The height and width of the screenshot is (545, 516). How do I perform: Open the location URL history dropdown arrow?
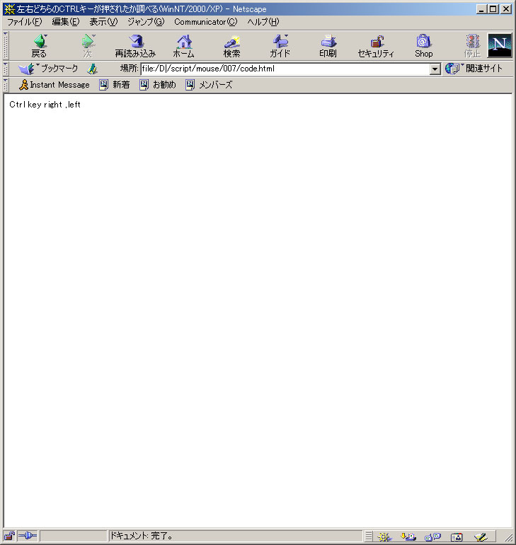click(435, 69)
